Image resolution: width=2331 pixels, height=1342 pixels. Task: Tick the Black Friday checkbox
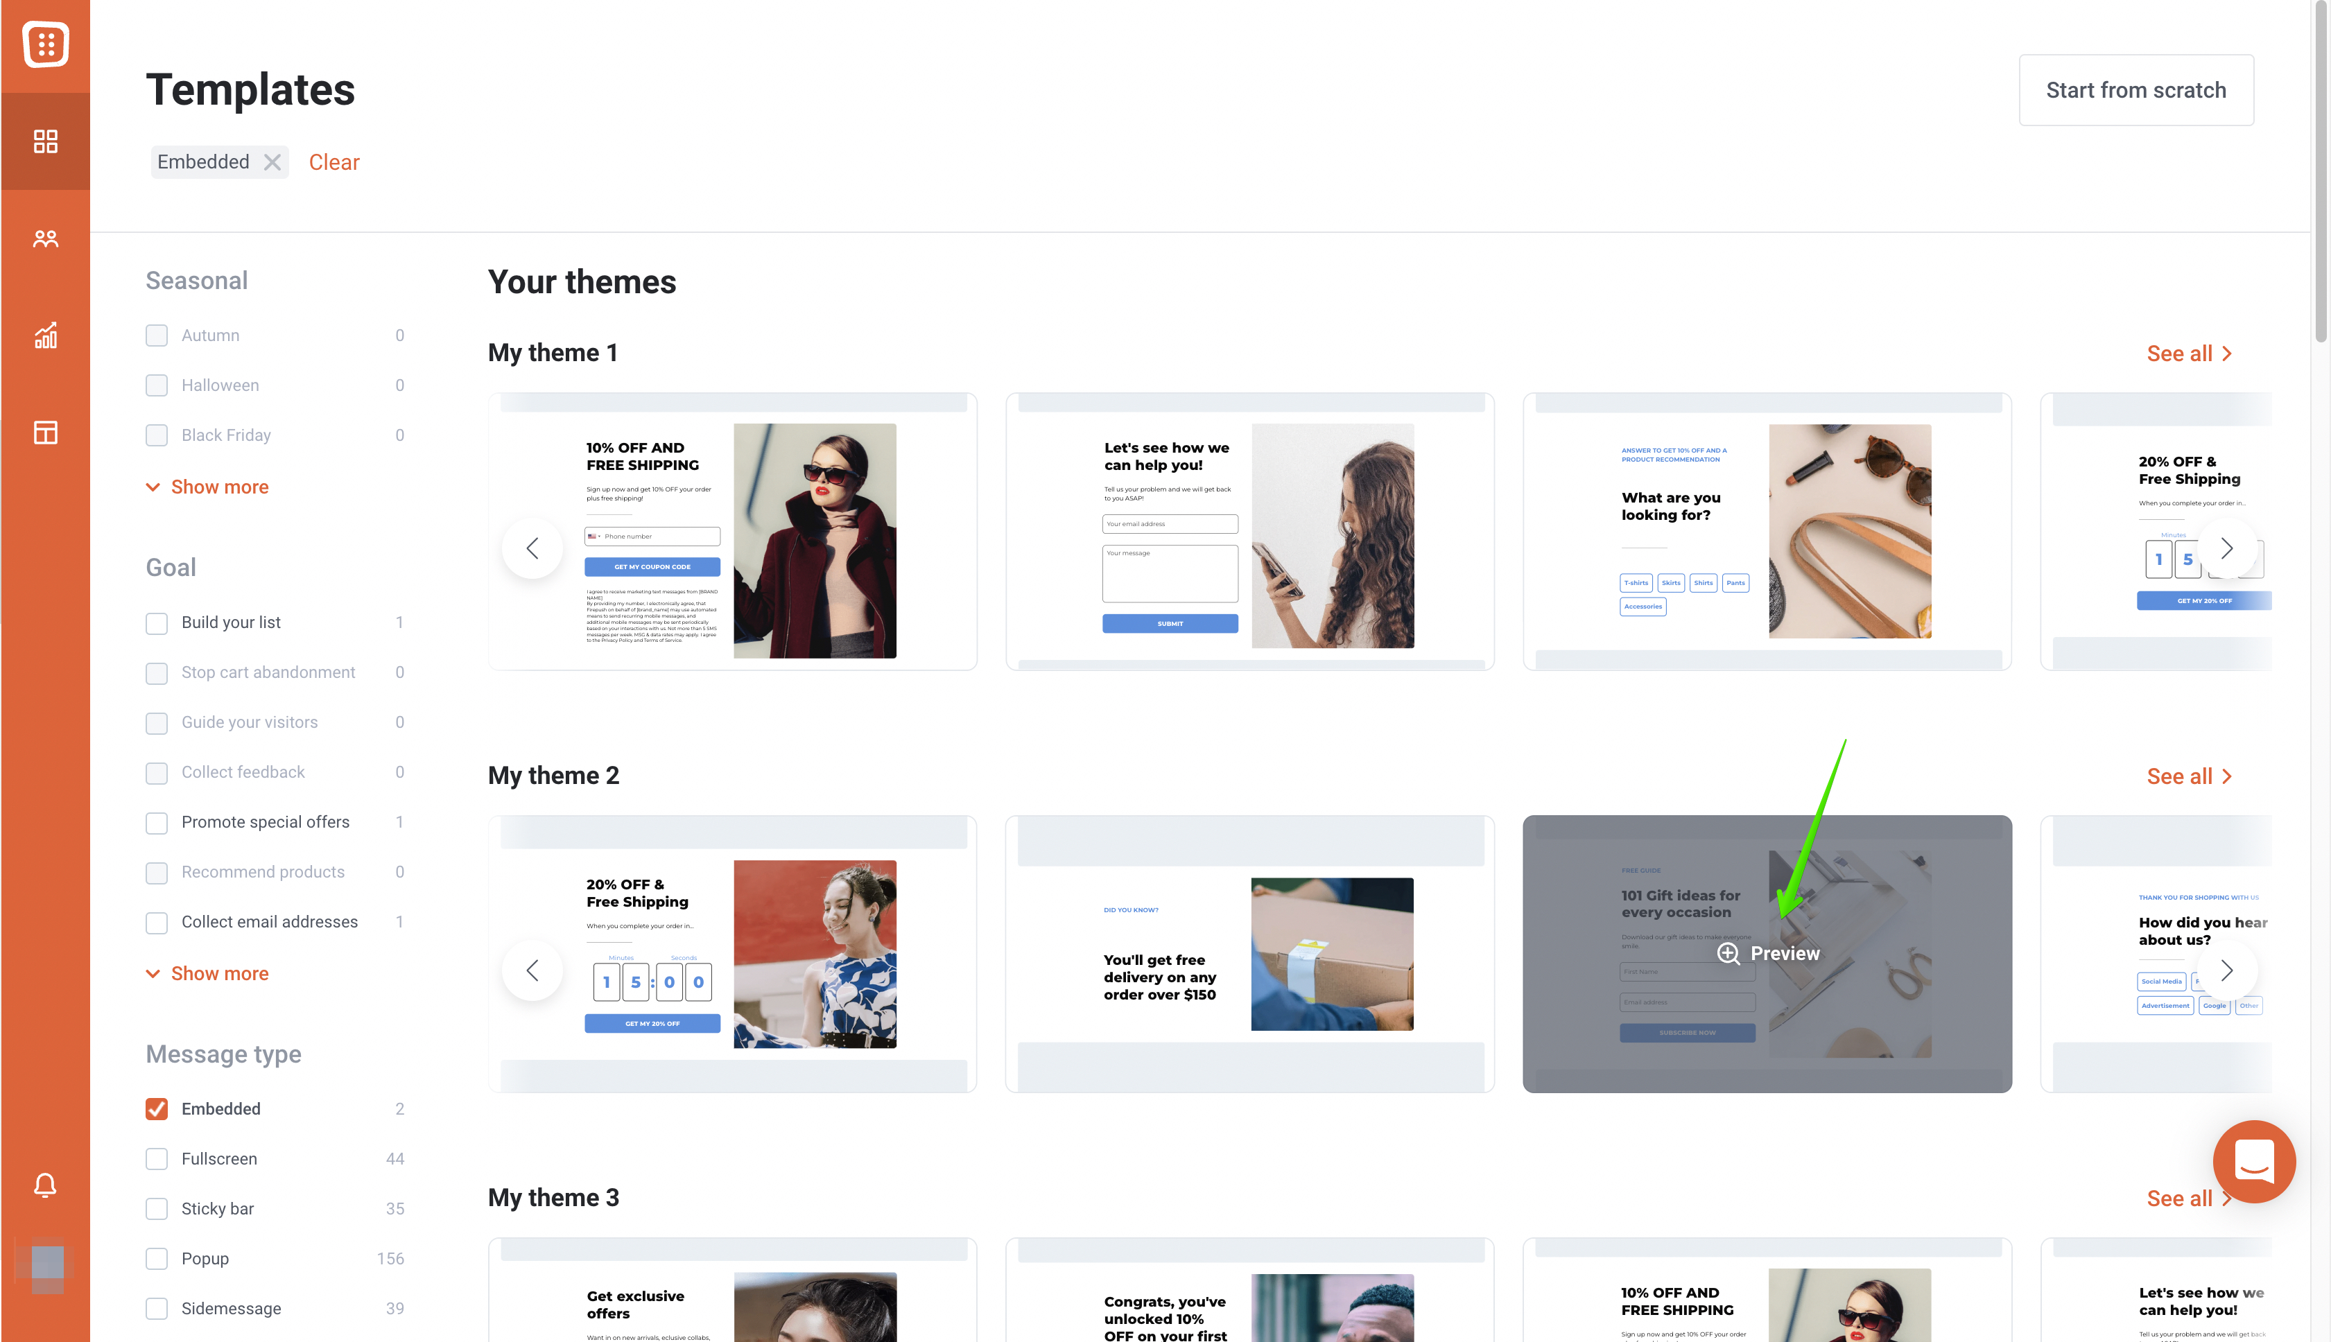click(x=157, y=435)
